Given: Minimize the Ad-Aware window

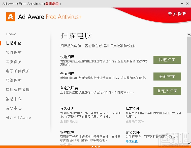Looking at the screenshot, I should (x=182, y=4).
